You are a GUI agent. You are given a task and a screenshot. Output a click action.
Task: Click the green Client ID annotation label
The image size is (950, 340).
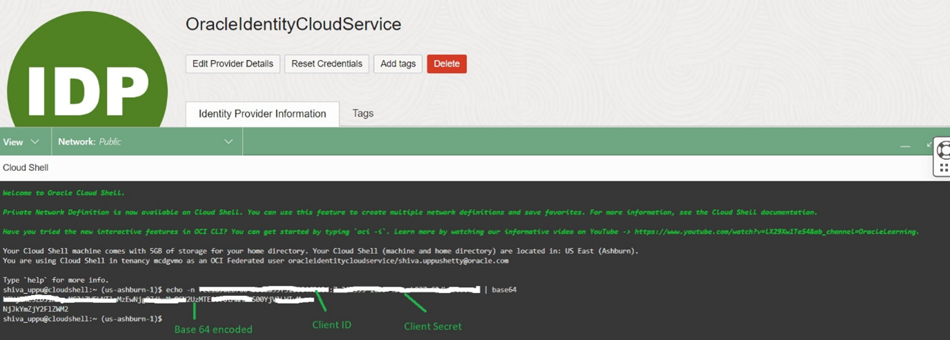coord(332,325)
